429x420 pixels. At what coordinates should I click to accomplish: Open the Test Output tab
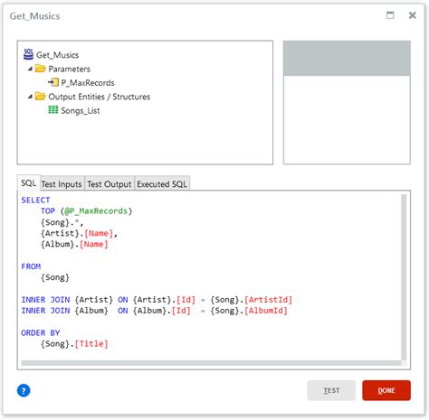pos(110,183)
